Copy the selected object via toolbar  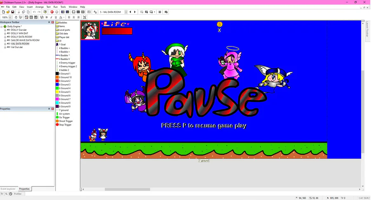23,12
